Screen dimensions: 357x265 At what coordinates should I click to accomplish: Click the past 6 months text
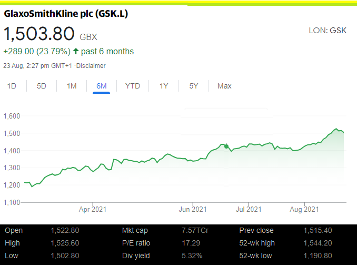pyautogui.click(x=107, y=52)
